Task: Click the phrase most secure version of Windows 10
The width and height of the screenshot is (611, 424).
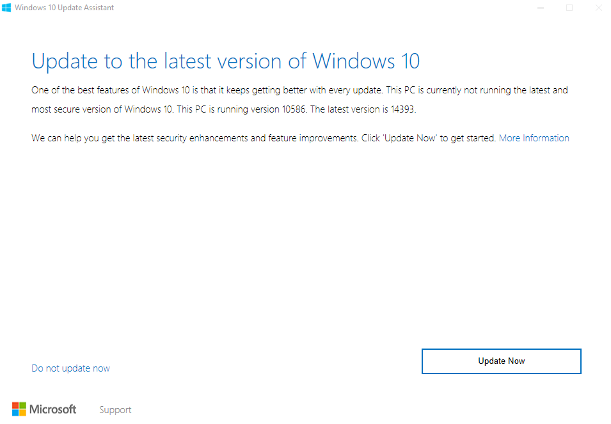Action: [102, 109]
